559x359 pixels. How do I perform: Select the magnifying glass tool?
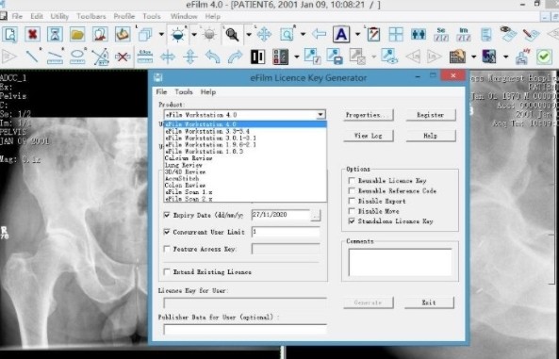(x=232, y=35)
